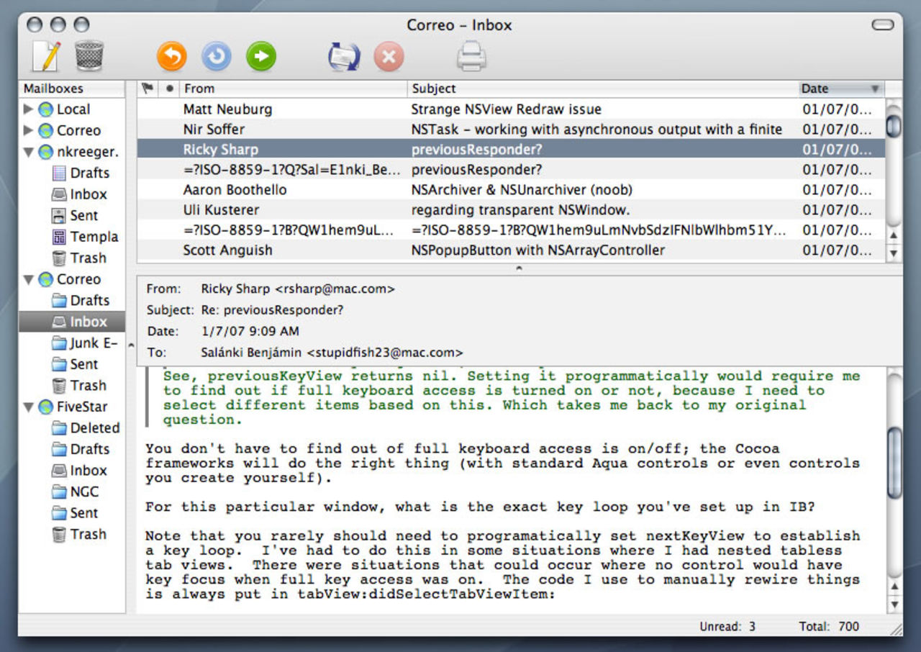The width and height of the screenshot is (921, 652).
Task: Forward Ricky Sharp's message
Action: click(x=260, y=55)
